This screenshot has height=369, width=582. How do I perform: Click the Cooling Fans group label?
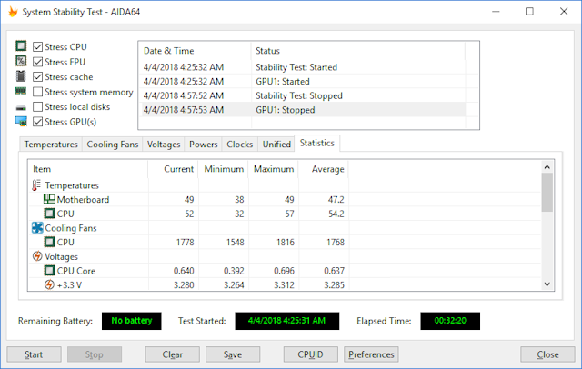[x=71, y=228]
